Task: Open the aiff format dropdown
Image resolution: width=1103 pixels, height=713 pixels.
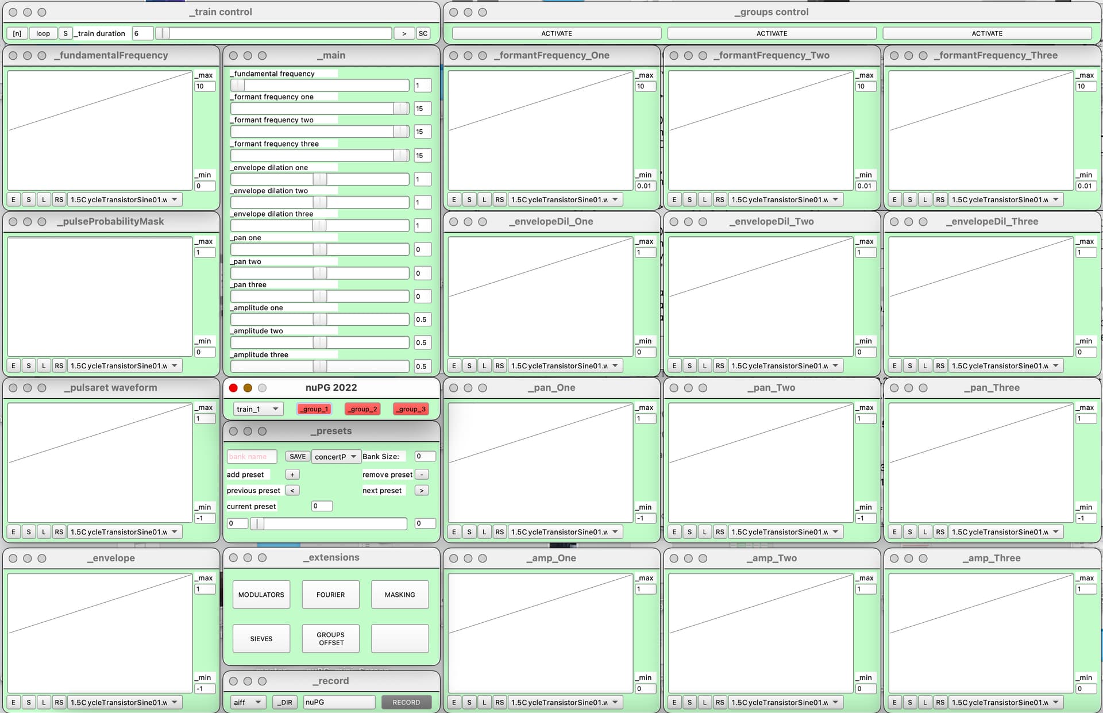Action: (248, 702)
